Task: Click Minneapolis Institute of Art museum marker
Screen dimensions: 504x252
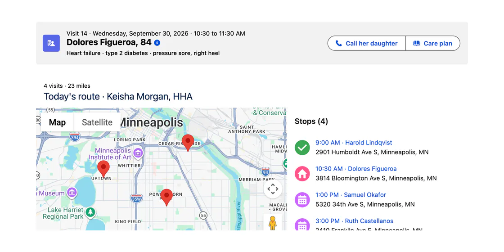Action: 138,153
